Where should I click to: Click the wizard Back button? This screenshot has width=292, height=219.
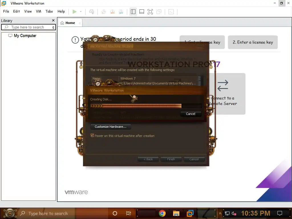pos(148,159)
